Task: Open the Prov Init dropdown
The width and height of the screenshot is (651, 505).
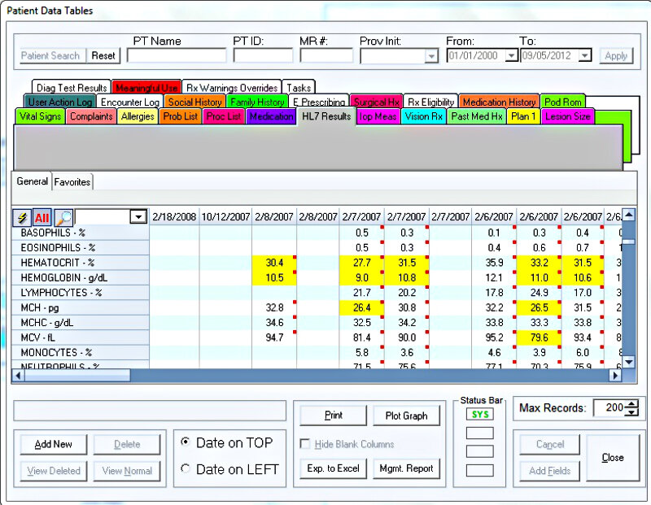Action: [431, 56]
